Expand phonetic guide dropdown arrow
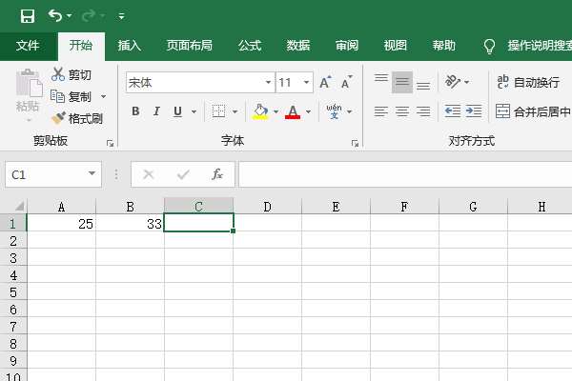 coord(350,111)
